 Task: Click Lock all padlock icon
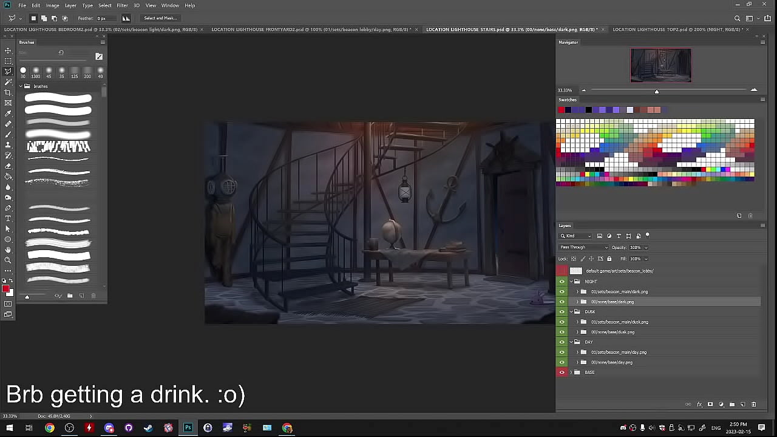(609, 259)
